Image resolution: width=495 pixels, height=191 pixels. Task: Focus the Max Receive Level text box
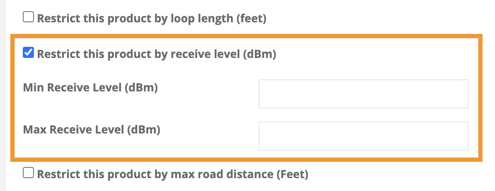(363, 136)
